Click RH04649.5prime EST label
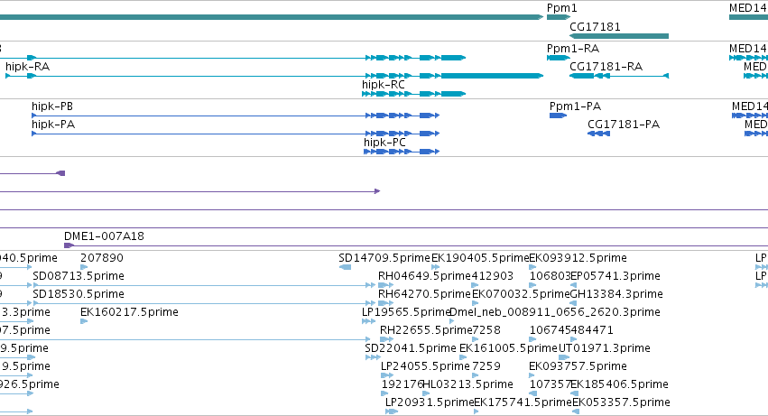This screenshot has height=416, width=768. [x=424, y=276]
